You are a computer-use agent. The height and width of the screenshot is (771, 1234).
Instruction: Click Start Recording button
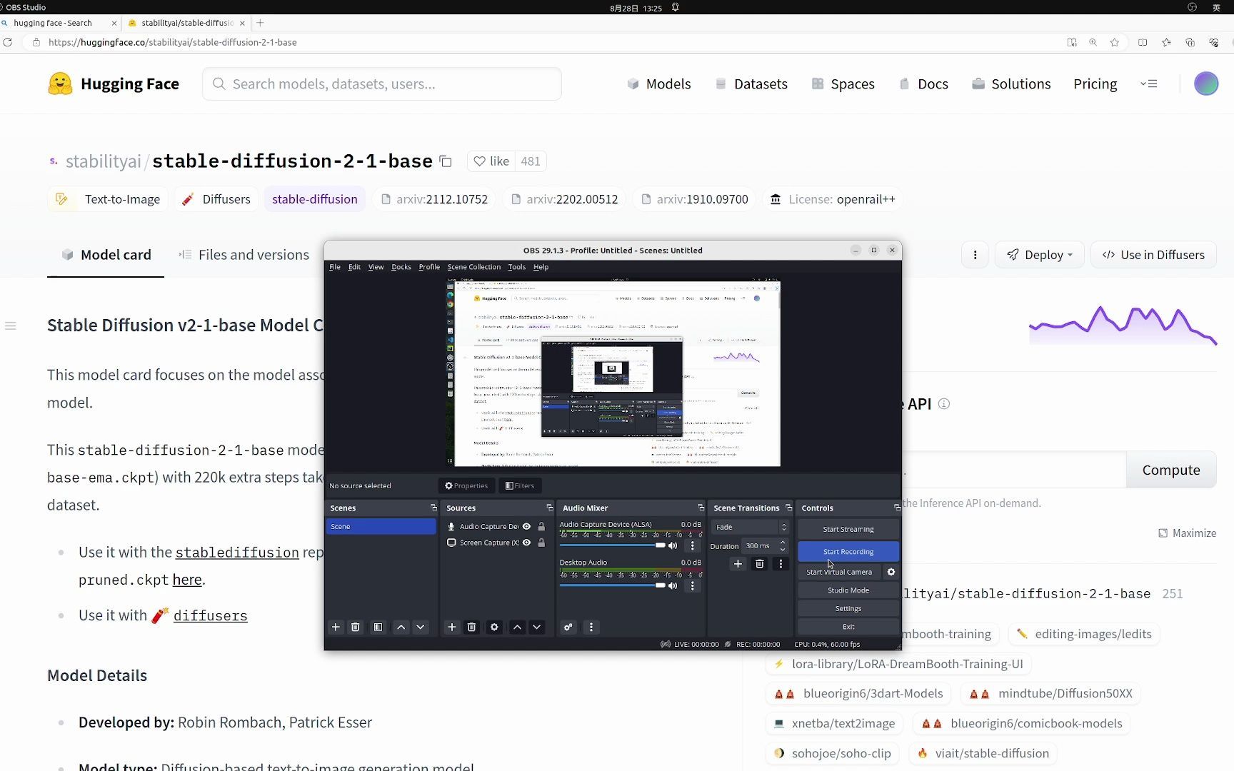pos(848,552)
